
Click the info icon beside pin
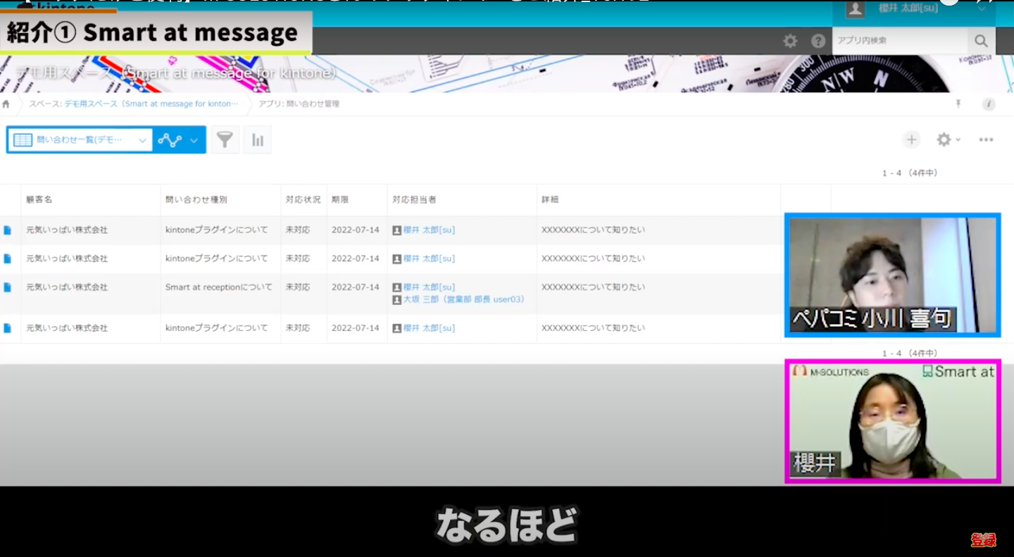(989, 104)
